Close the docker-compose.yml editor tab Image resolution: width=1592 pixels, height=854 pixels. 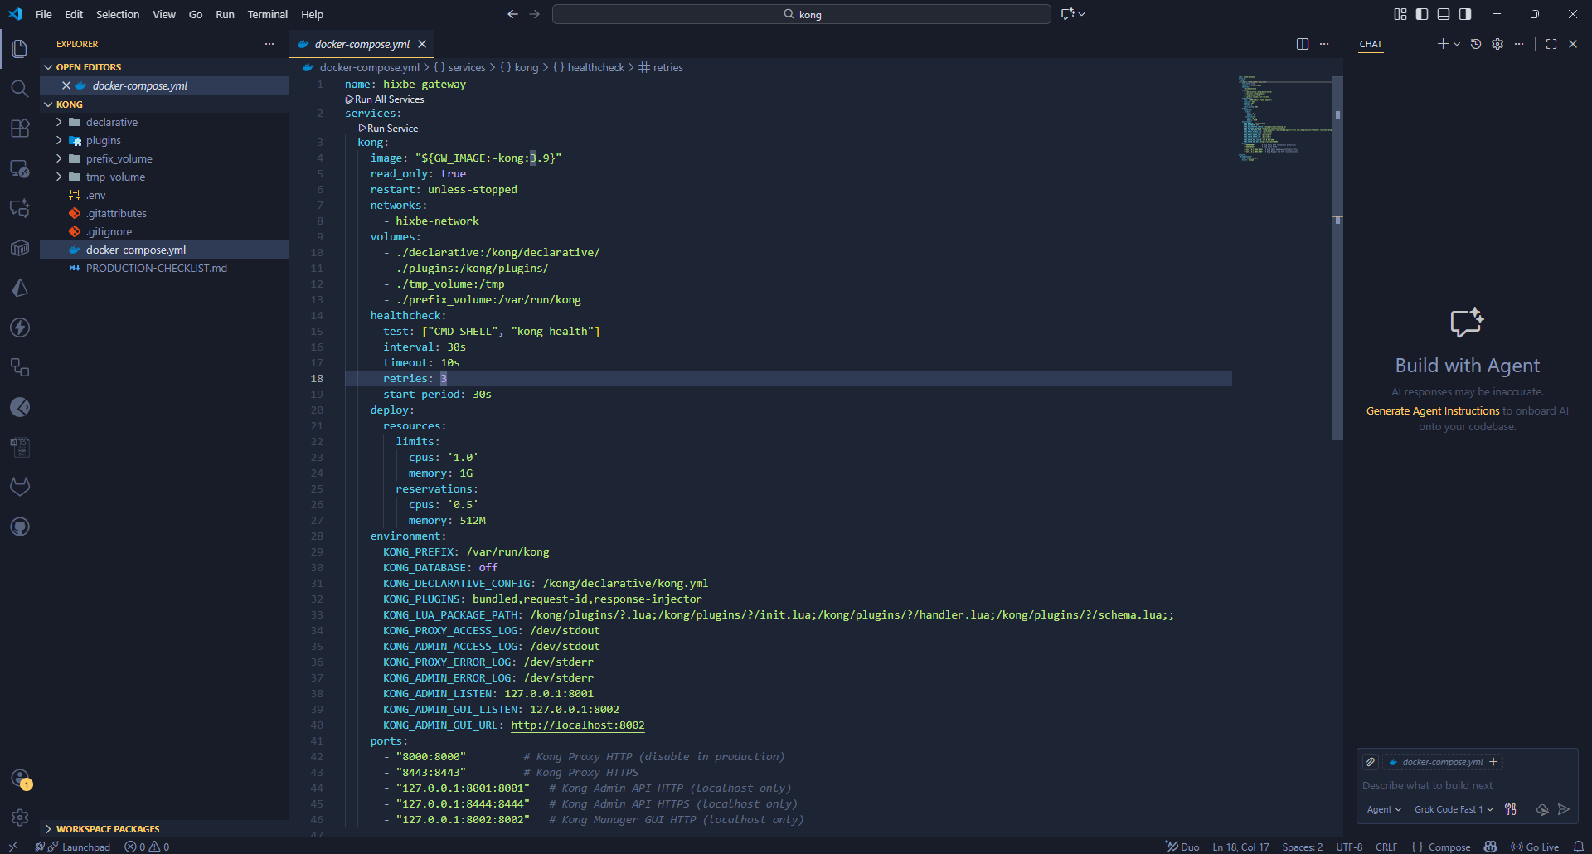422,44
